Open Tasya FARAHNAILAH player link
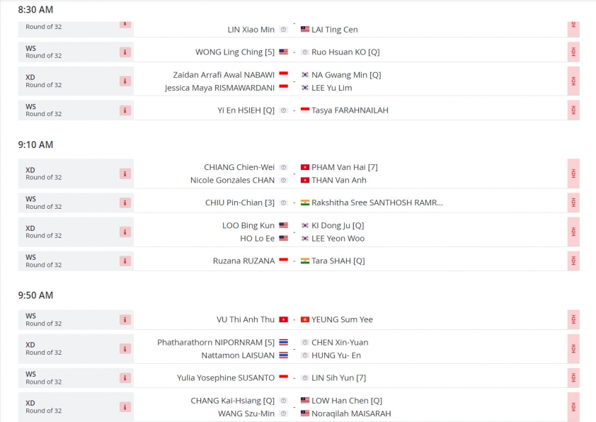Viewport: 596px width, 422px height. [350, 110]
